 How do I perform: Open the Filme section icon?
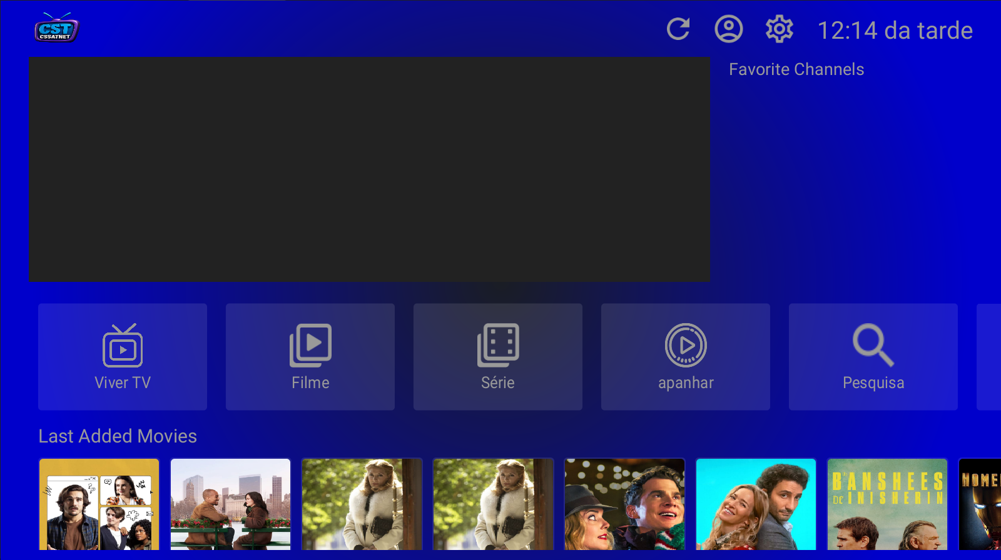(x=310, y=345)
